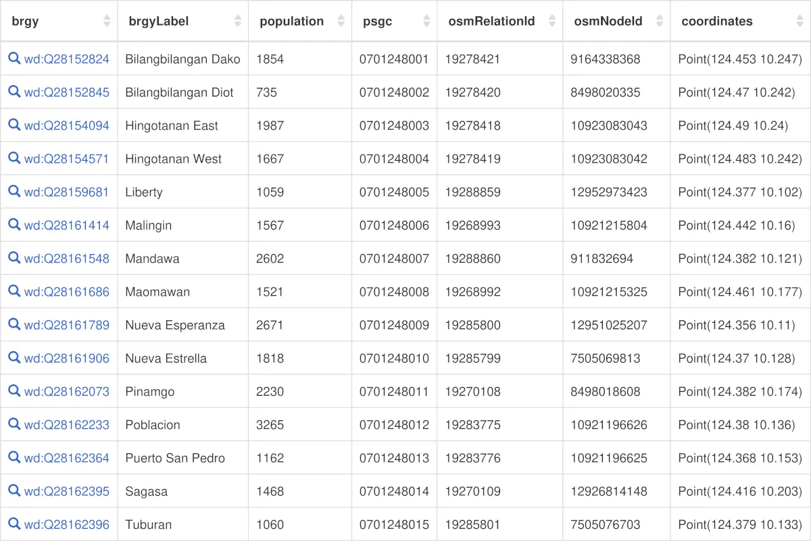
Task: Open magnifier icon for wd:Q28162396
Action: point(14,523)
